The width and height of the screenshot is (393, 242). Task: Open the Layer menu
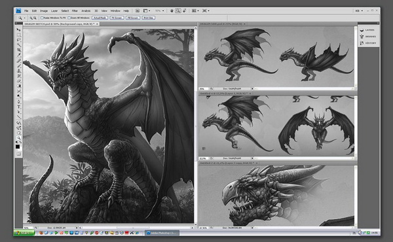click(54, 10)
